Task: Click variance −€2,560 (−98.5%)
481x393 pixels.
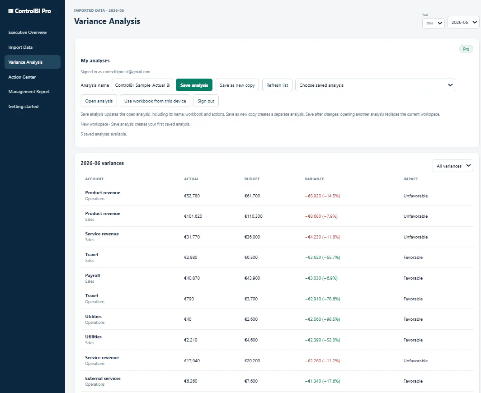Action: pos(322,319)
